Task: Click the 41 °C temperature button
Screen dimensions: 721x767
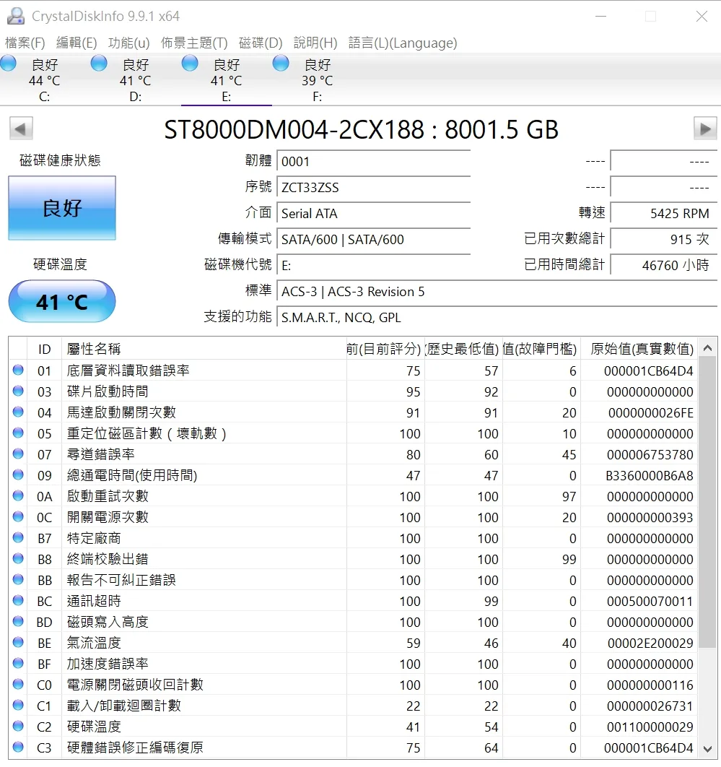Action: [62, 301]
